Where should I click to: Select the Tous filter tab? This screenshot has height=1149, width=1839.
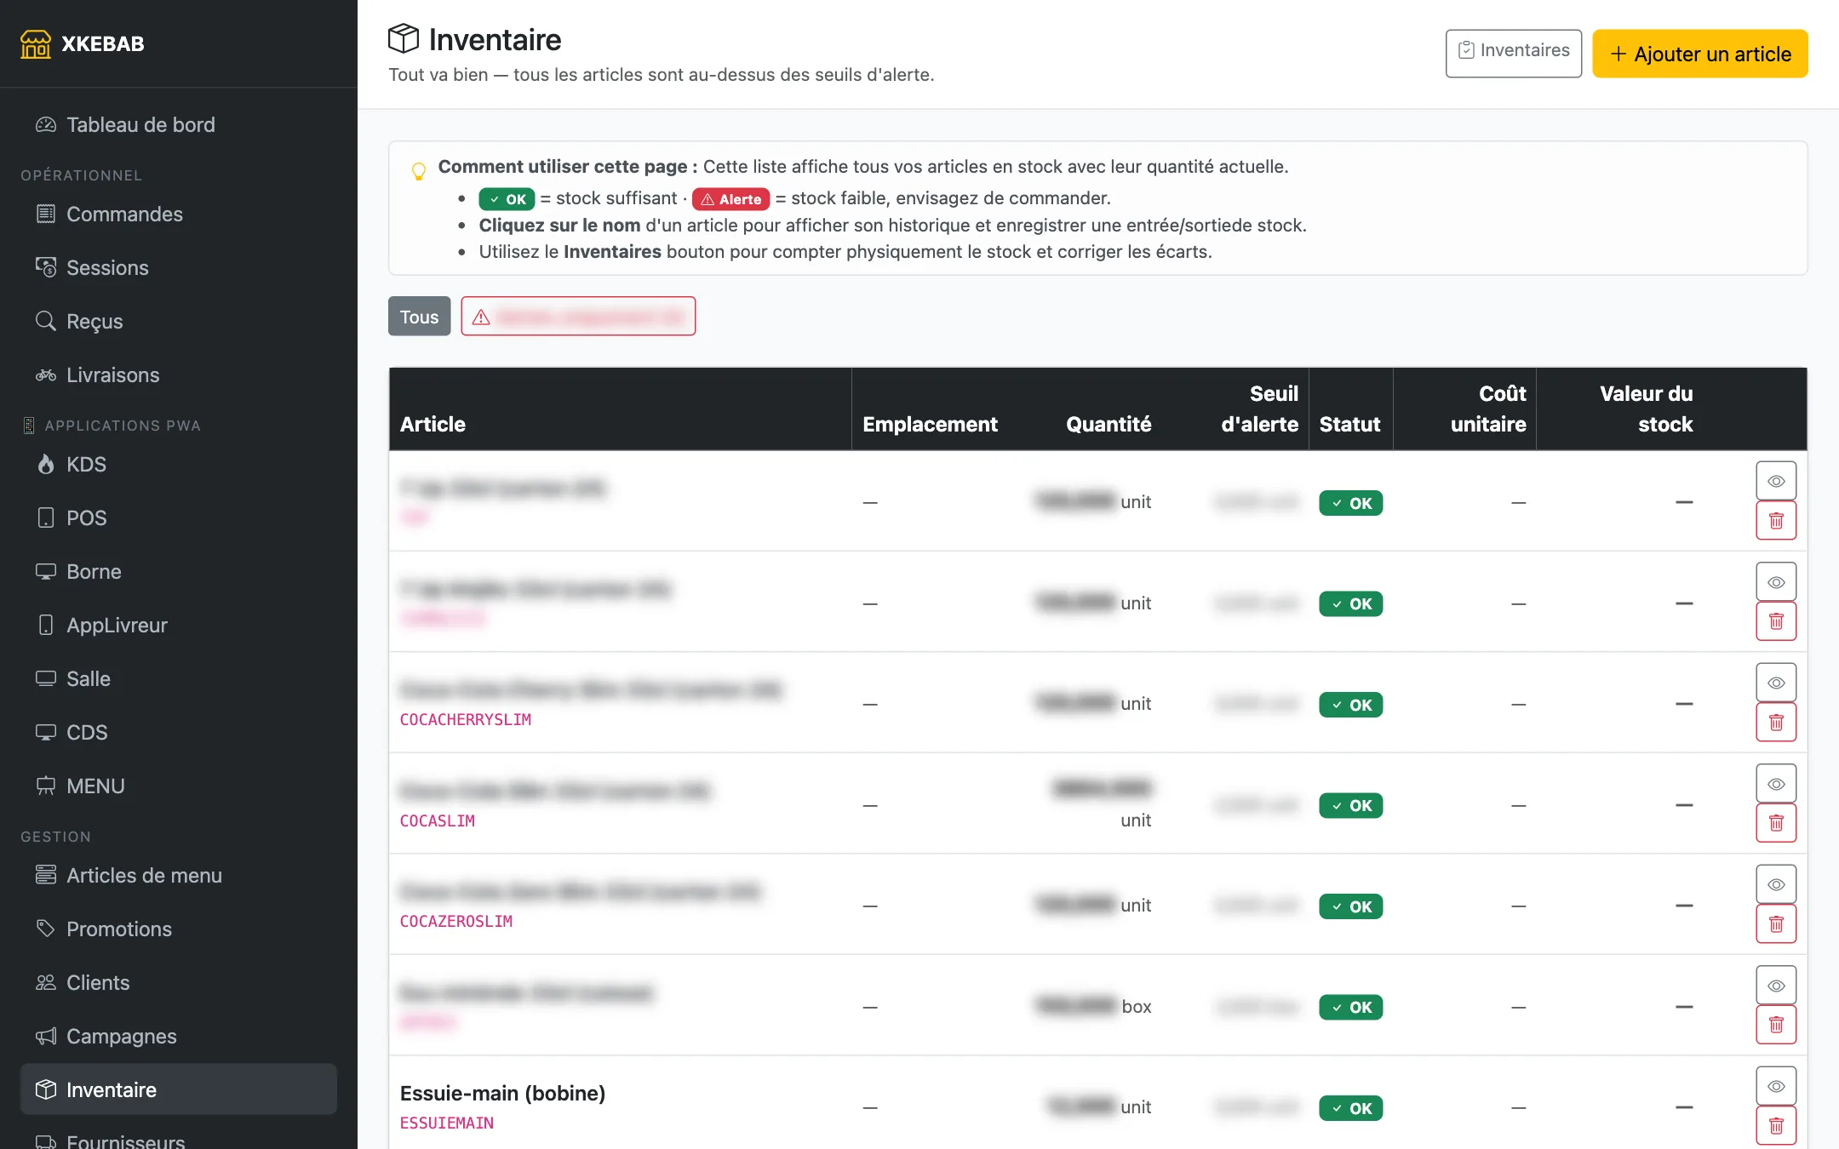click(x=419, y=317)
